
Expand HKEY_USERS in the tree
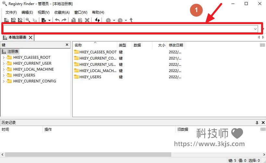[4, 75]
